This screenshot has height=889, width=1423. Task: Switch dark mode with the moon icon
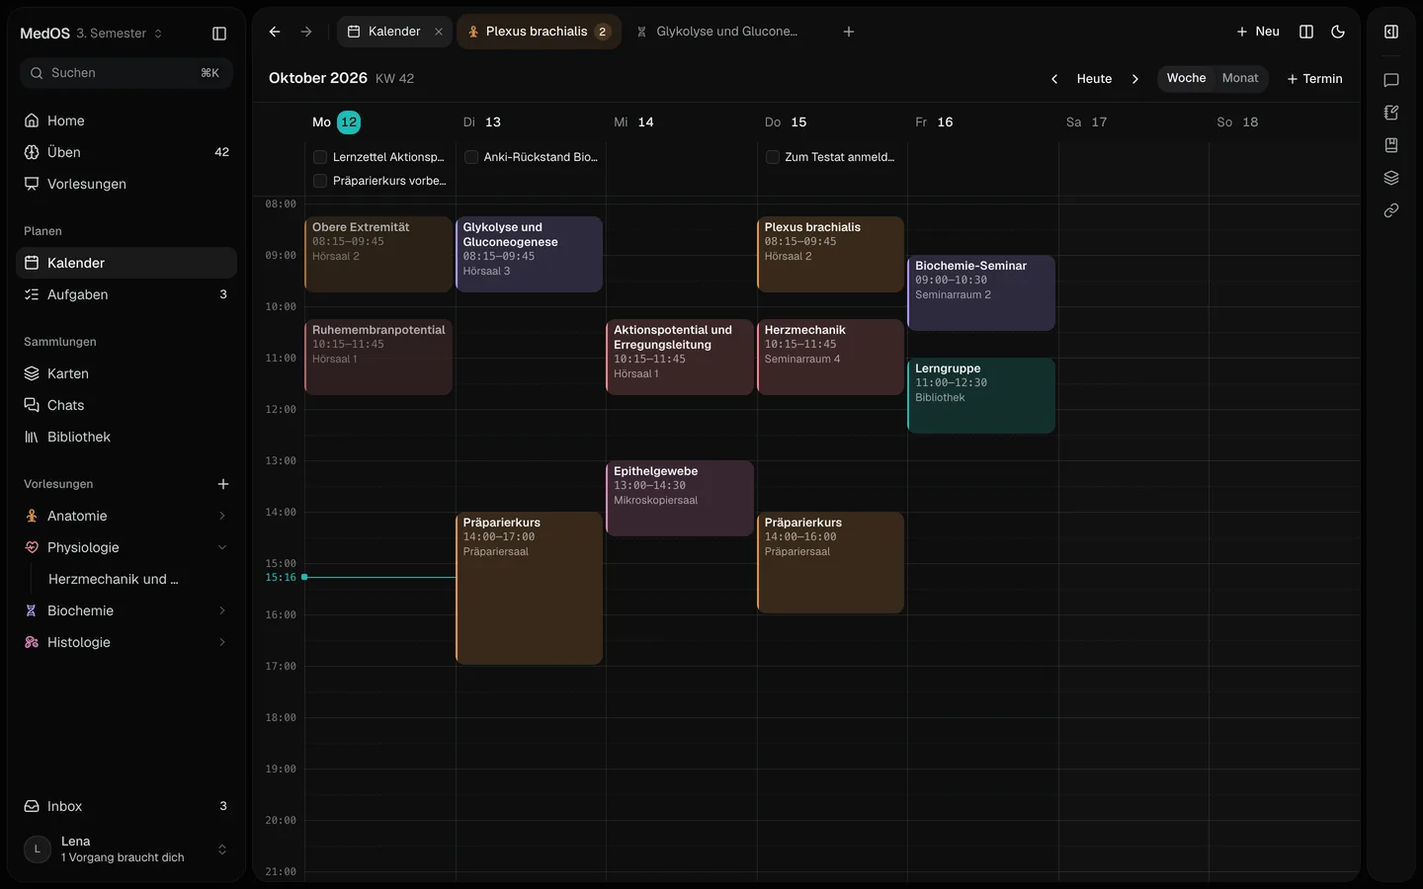(1338, 32)
